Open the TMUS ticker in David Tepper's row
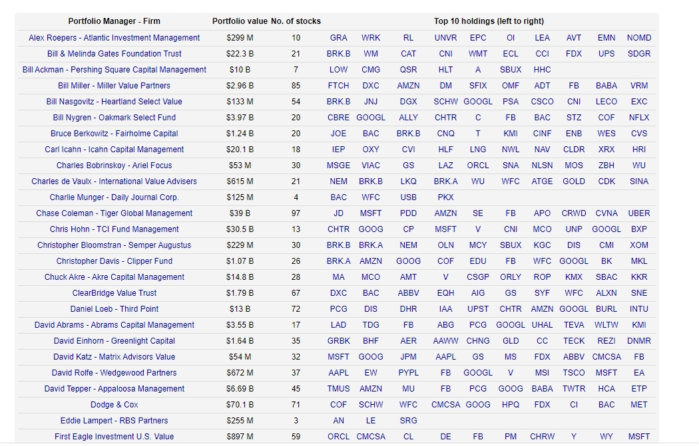Screen dimensions: 699x446 coord(338,389)
